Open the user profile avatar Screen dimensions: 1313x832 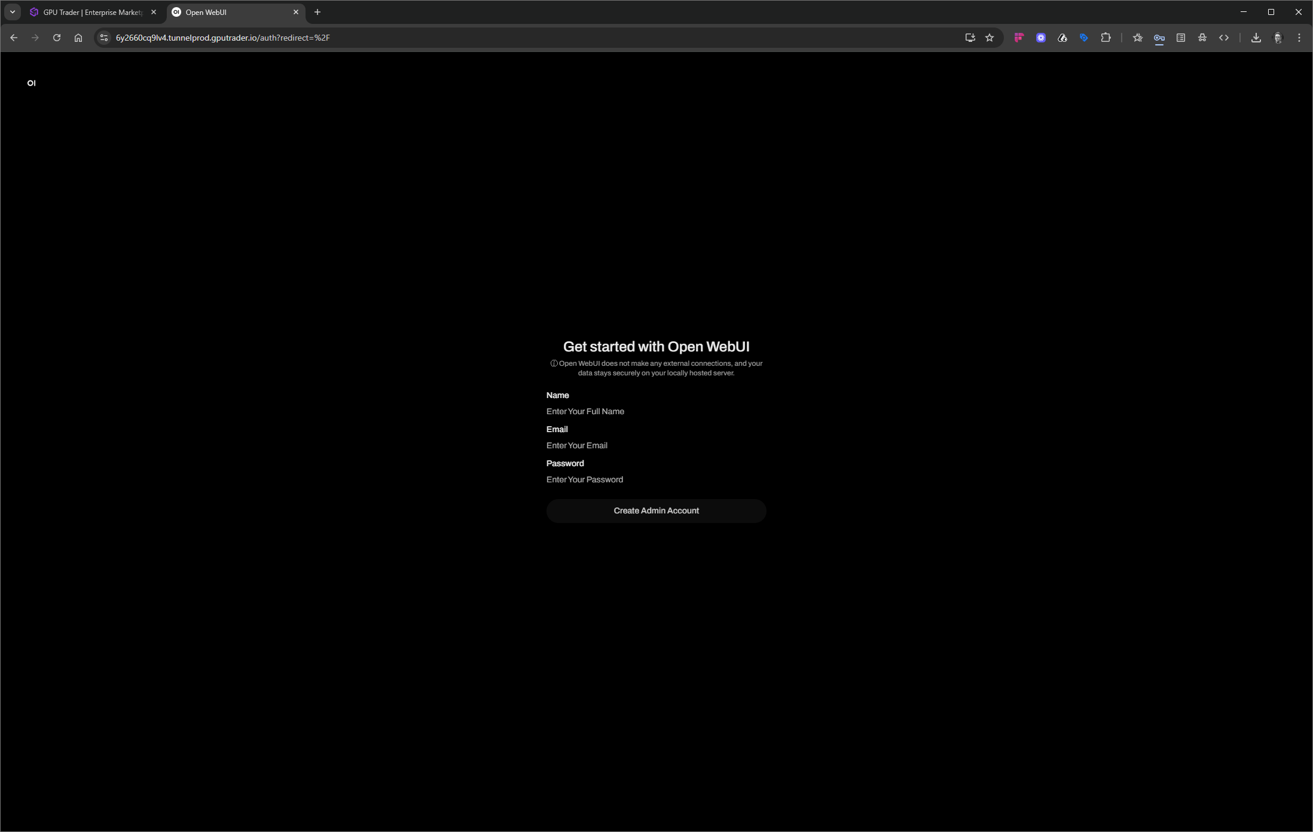click(1278, 38)
